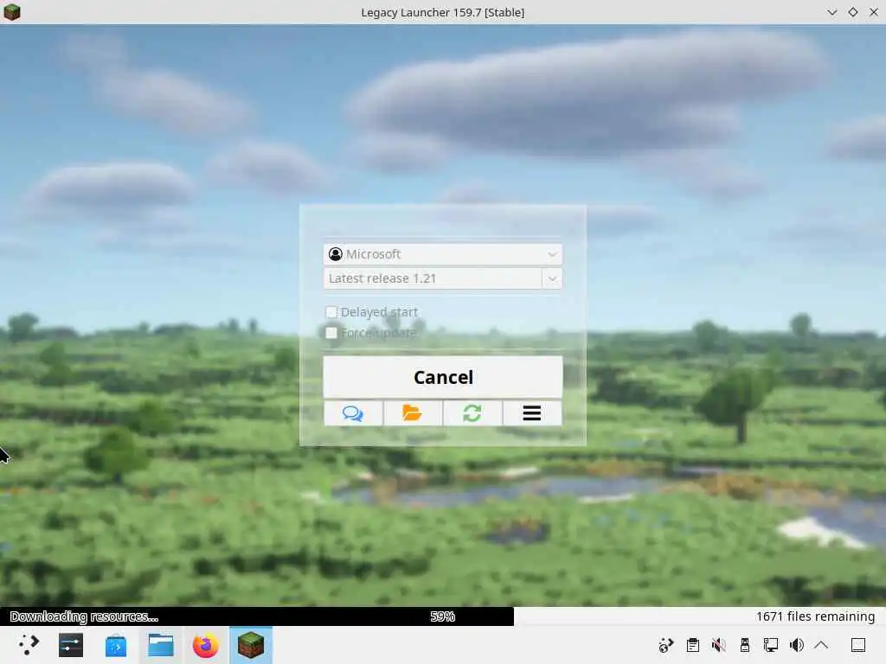
Task: Click the 59% download progress bar
Action: click(442, 616)
